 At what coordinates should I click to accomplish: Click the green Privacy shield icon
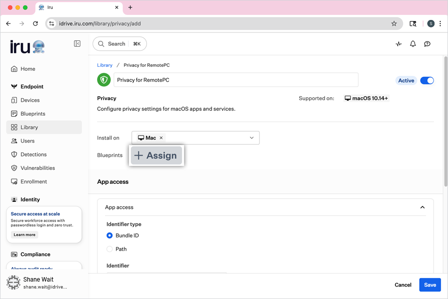(x=104, y=80)
